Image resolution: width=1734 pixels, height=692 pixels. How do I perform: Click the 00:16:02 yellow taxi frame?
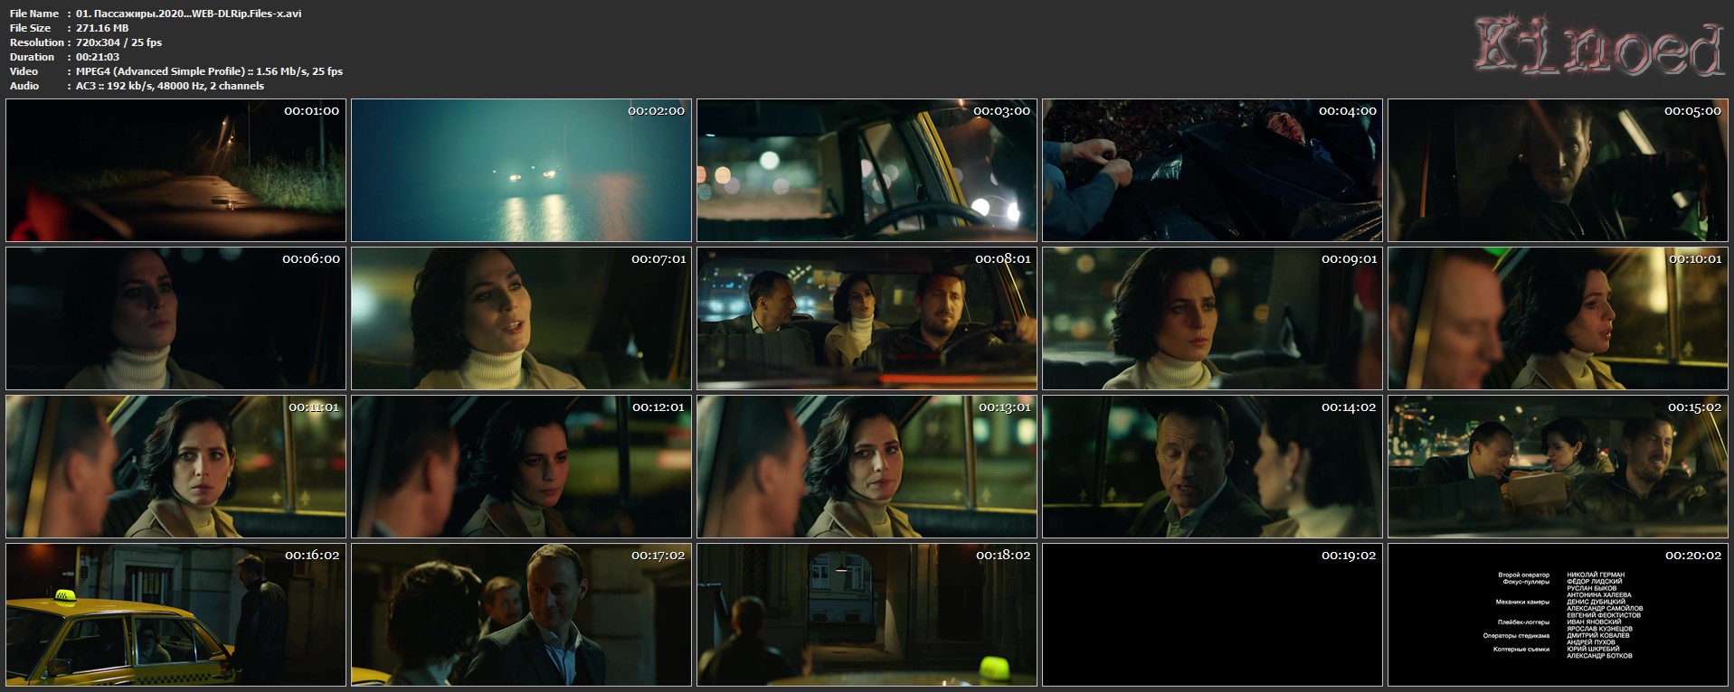(x=175, y=614)
